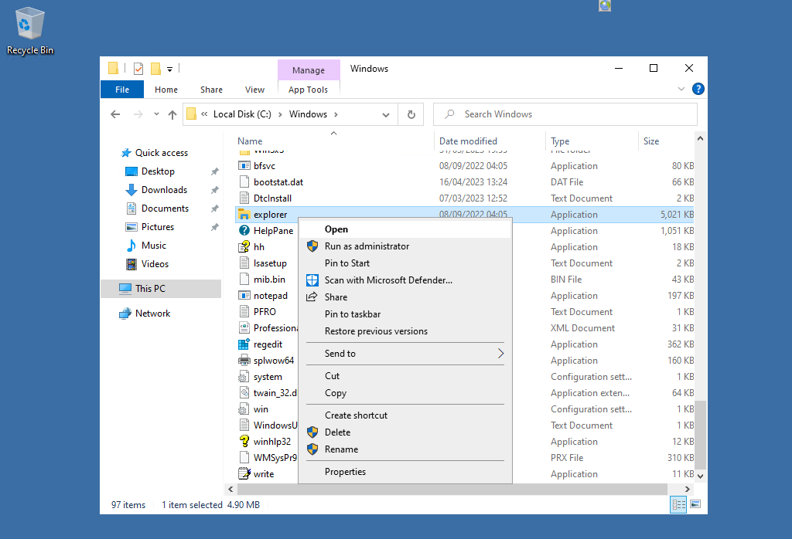The height and width of the screenshot is (539, 792).
Task: Sort files by Date modified column
Action: click(468, 141)
